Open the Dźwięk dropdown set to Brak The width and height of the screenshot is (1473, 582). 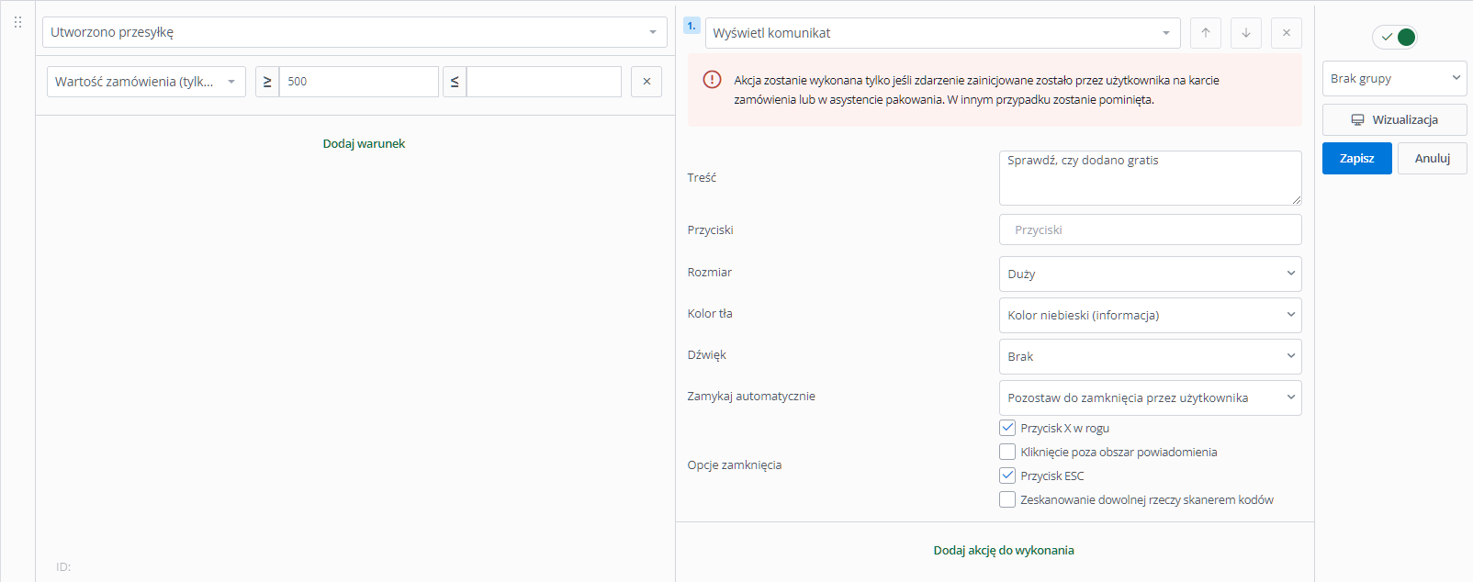pos(1151,356)
